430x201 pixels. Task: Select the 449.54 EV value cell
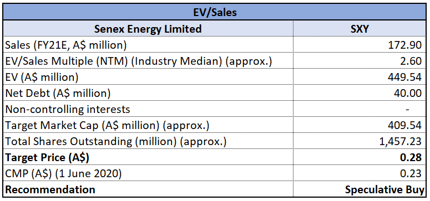tap(360, 77)
